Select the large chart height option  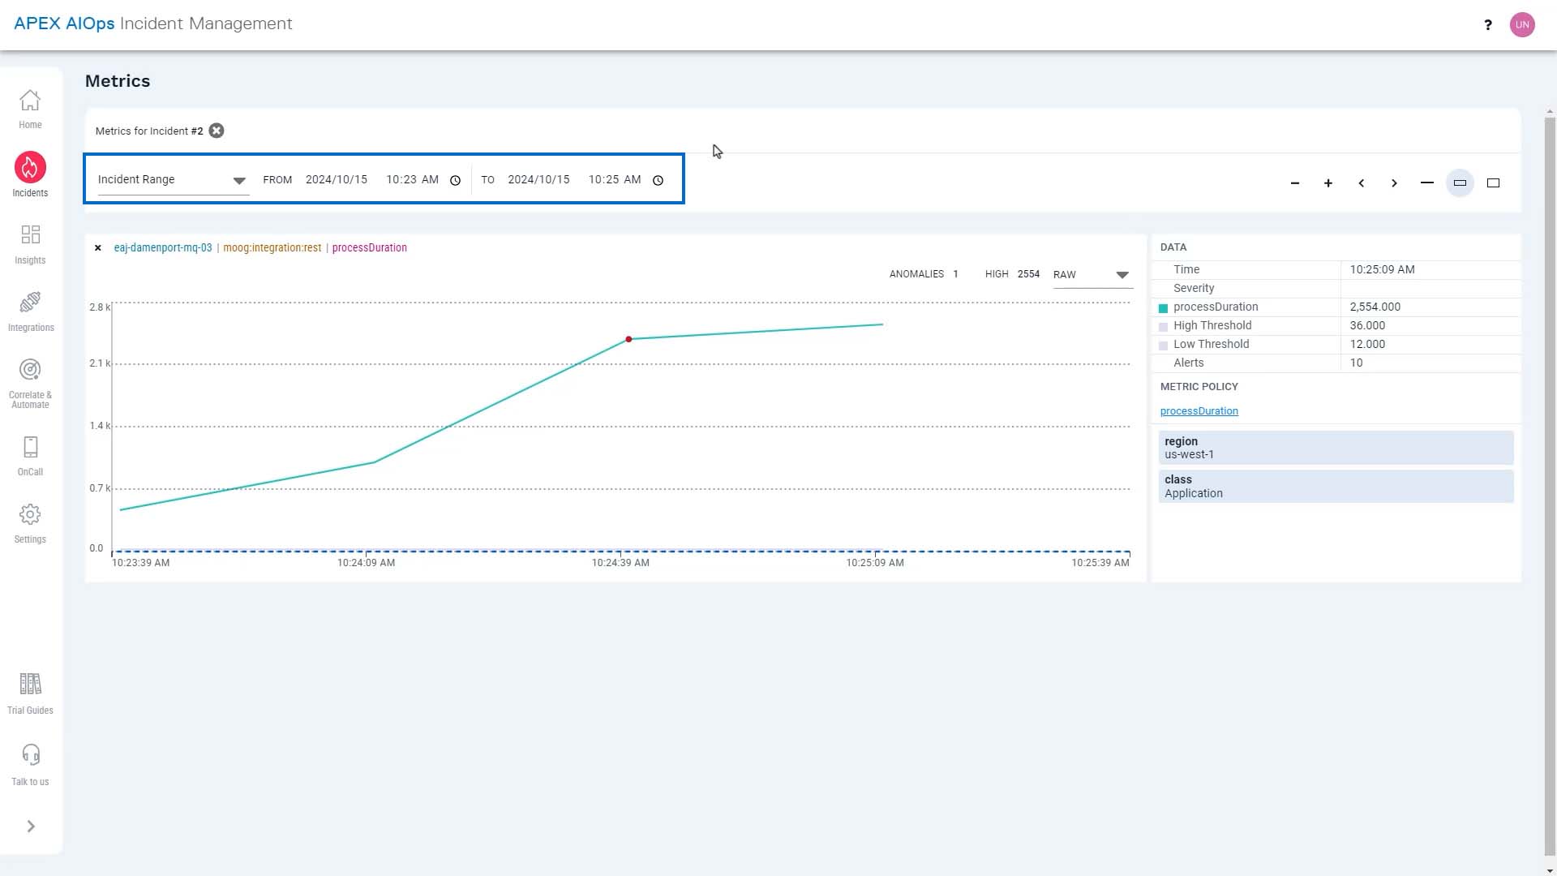pos(1493,183)
